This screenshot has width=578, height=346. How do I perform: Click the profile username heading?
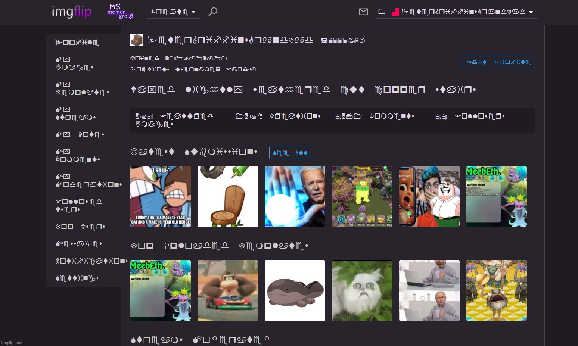pos(230,40)
